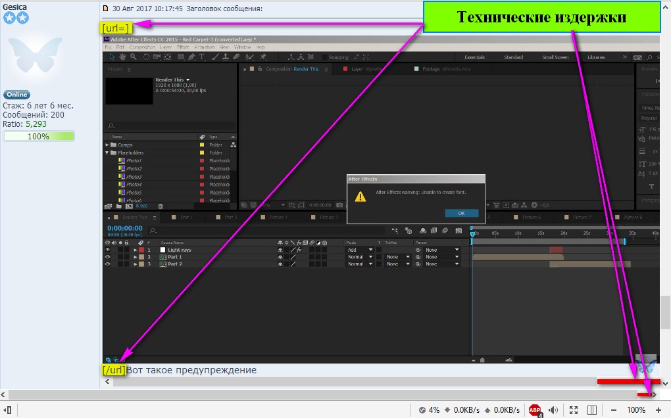Image resolution: width=671 pixels, height=418 pixels.
Task: Select the Hand tool in After Effects toolbar
Action: pyautogui.click(x=122, y=57)
